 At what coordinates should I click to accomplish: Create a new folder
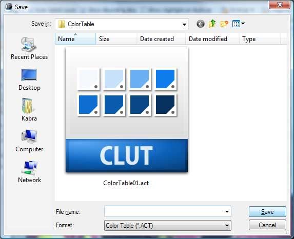pyautogui.click(x=224, y=24)
